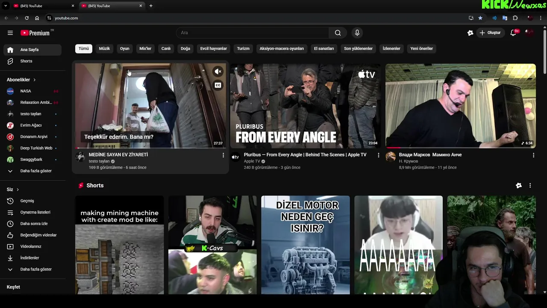The image size is (547, 308).
Task: Click the Oluştur create button
Action: coord(490,33)
